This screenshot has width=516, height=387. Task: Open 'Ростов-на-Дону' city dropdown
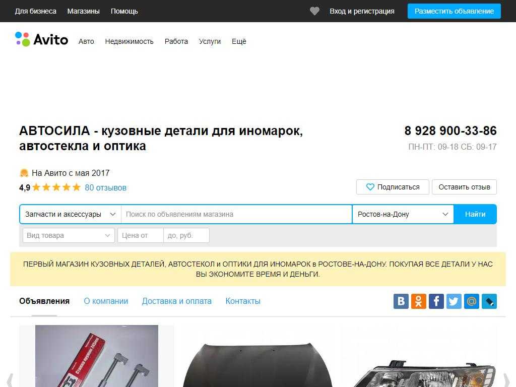click(403, 214)
